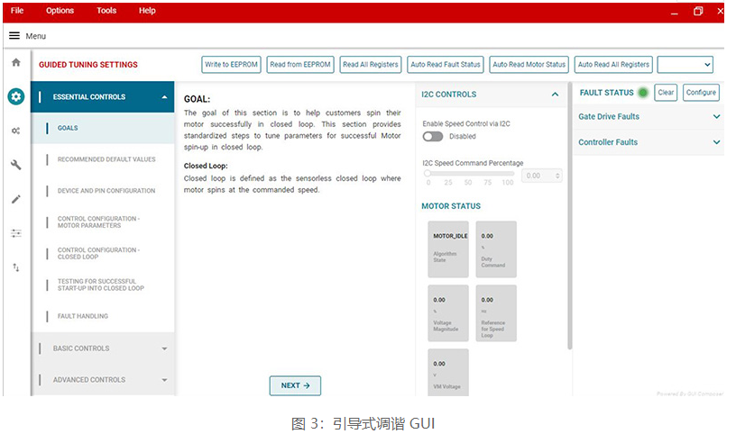Viewport: 736px width, 434px height.
Task: Select the teal gear settings icon
Action: [15, 96]
